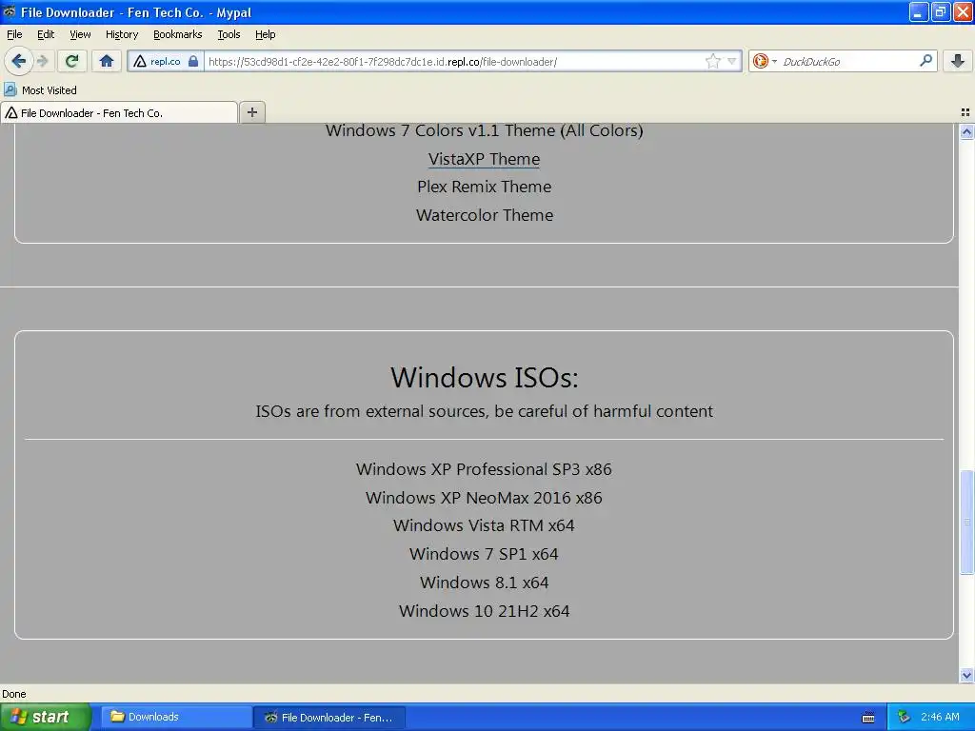Click the search magnifier icon

[x=925, y=61]
